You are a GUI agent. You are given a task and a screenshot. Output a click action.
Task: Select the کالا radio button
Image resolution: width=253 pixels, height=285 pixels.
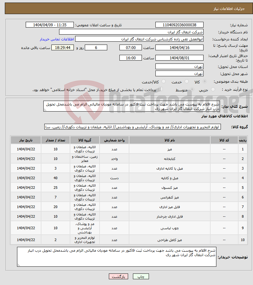[x=205, y=81]
